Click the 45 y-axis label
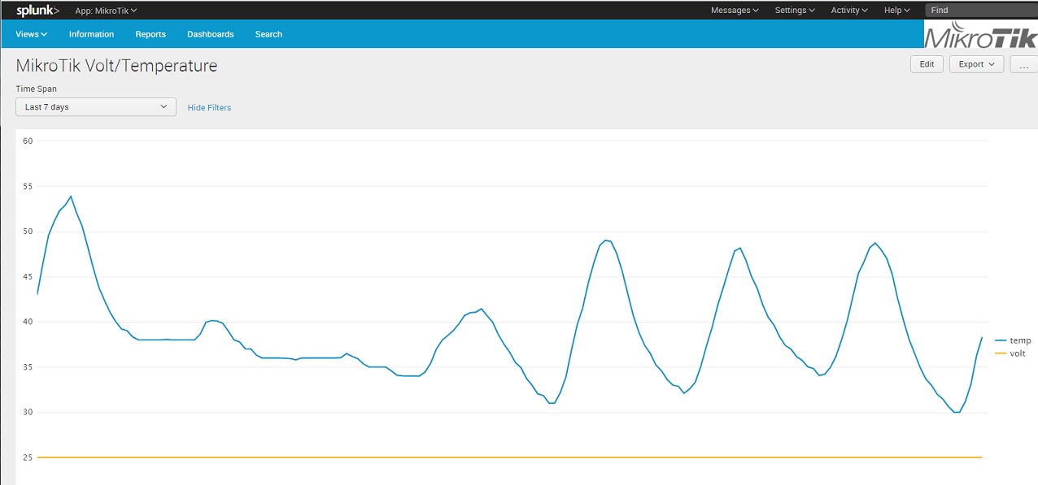Screen dimensions: 1038x485 click(28, 276)
